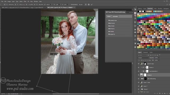The height and width of the screenshot is (95, 170).
Task: Switch to the History tab
Action: pos(140,9)
